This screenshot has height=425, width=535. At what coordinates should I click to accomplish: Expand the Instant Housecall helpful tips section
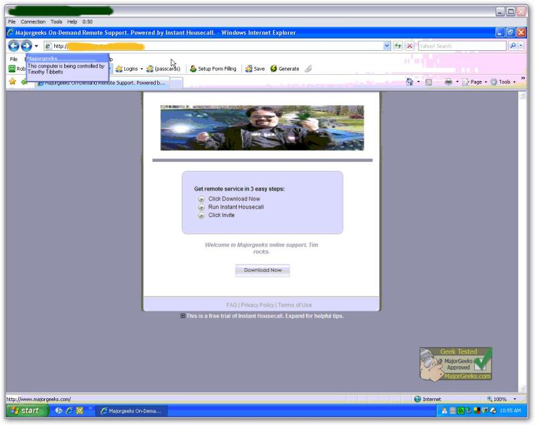182,316
